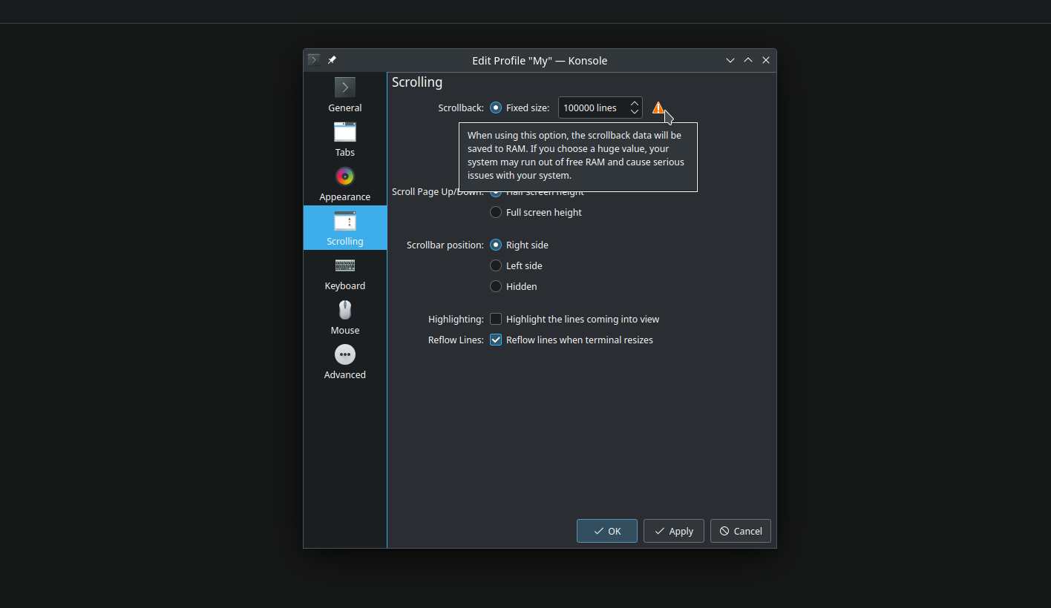Switch to the General settings page
The image size is (1051, 608).
tap(344, 87)
